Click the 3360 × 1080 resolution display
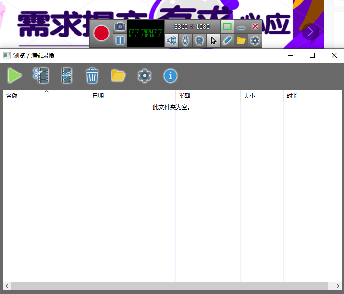Screen dimensions: 344x294 [192, 27]
